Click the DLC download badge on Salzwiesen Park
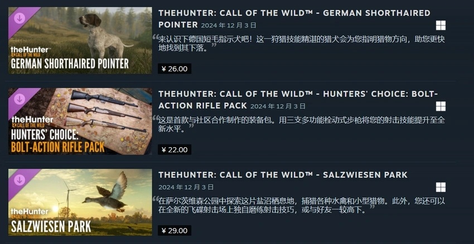Image resolution: width=474 pixels, height=244 pixels. point(20,180)
